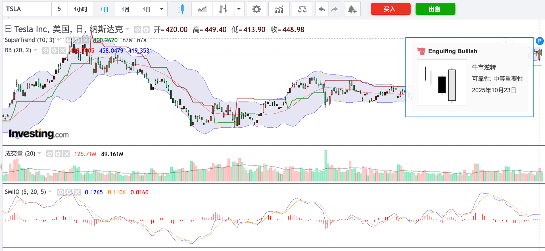
Task: Open the indicators icon in toolbar
Action: click(279, 9)
